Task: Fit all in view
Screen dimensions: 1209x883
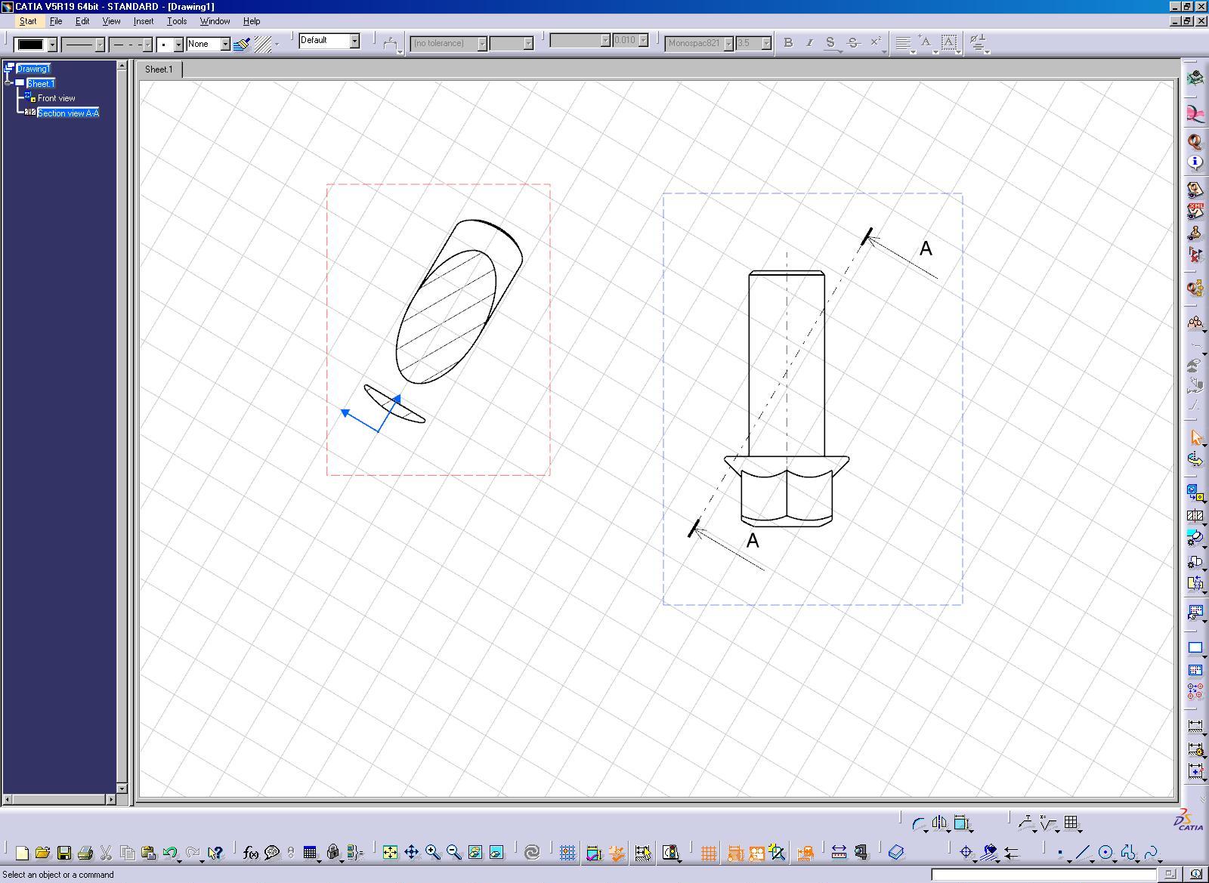Action: (x=390, y=853)
